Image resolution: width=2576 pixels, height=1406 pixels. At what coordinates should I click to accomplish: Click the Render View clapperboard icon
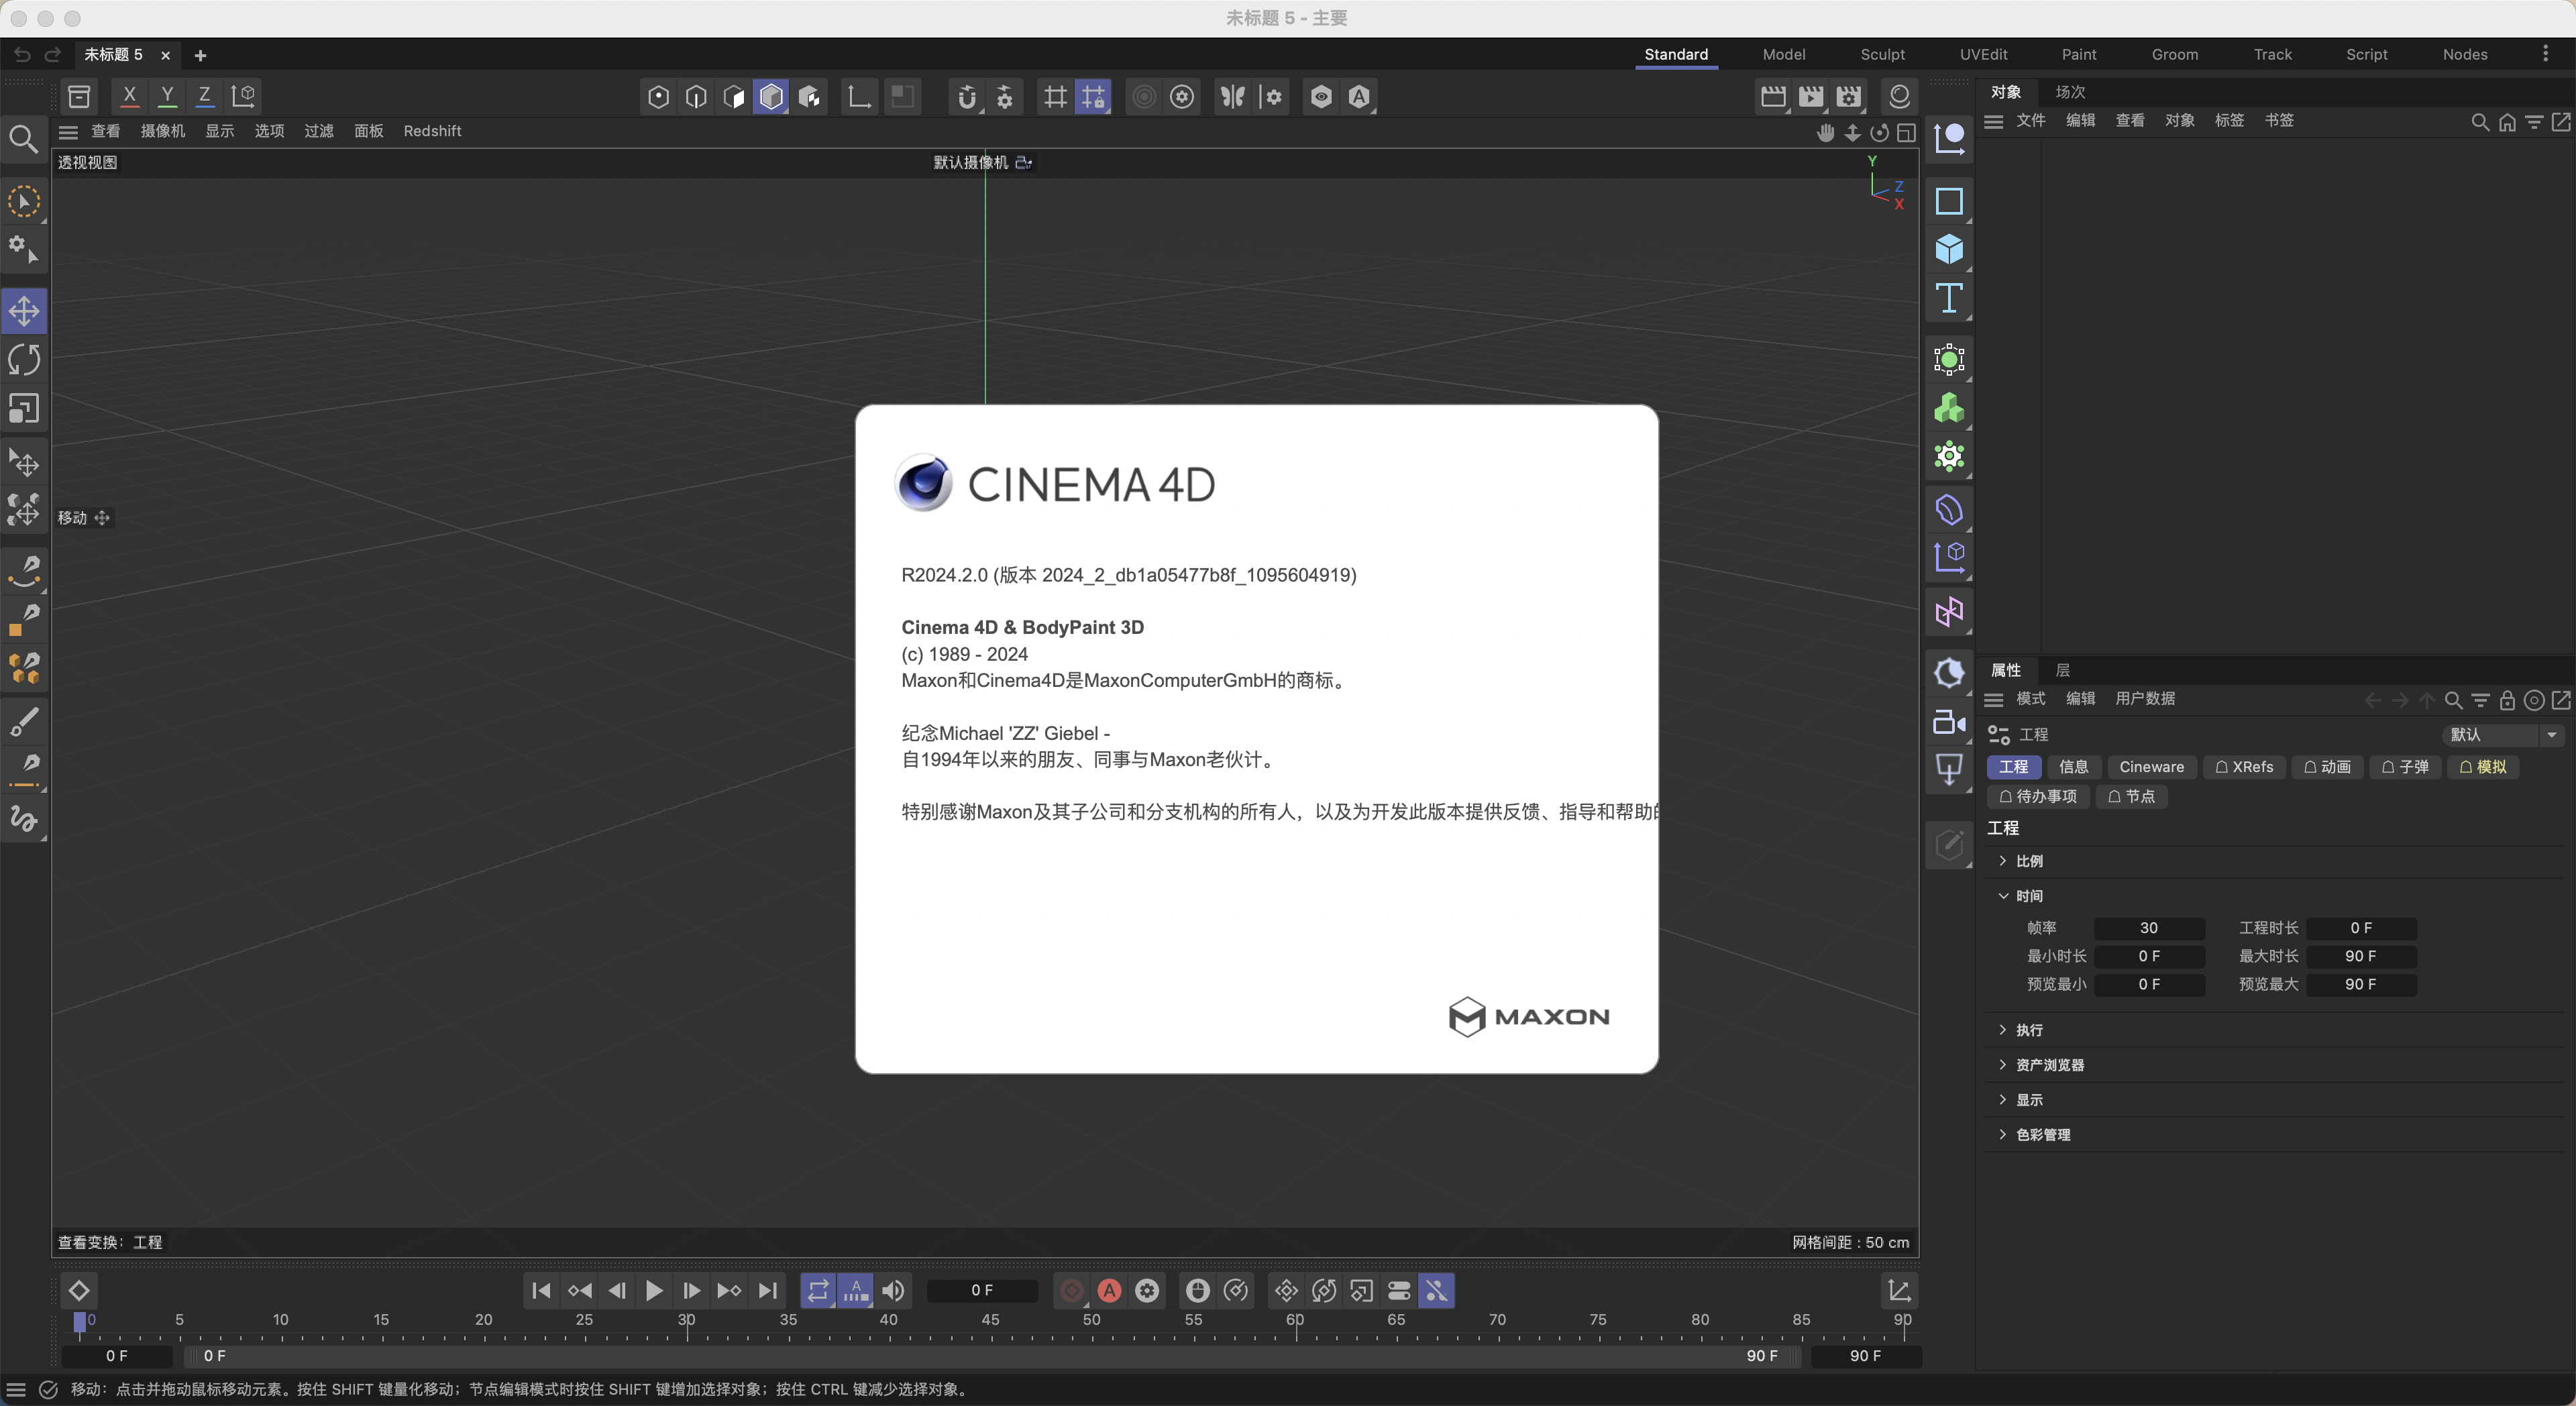(x=1773, y=96)
